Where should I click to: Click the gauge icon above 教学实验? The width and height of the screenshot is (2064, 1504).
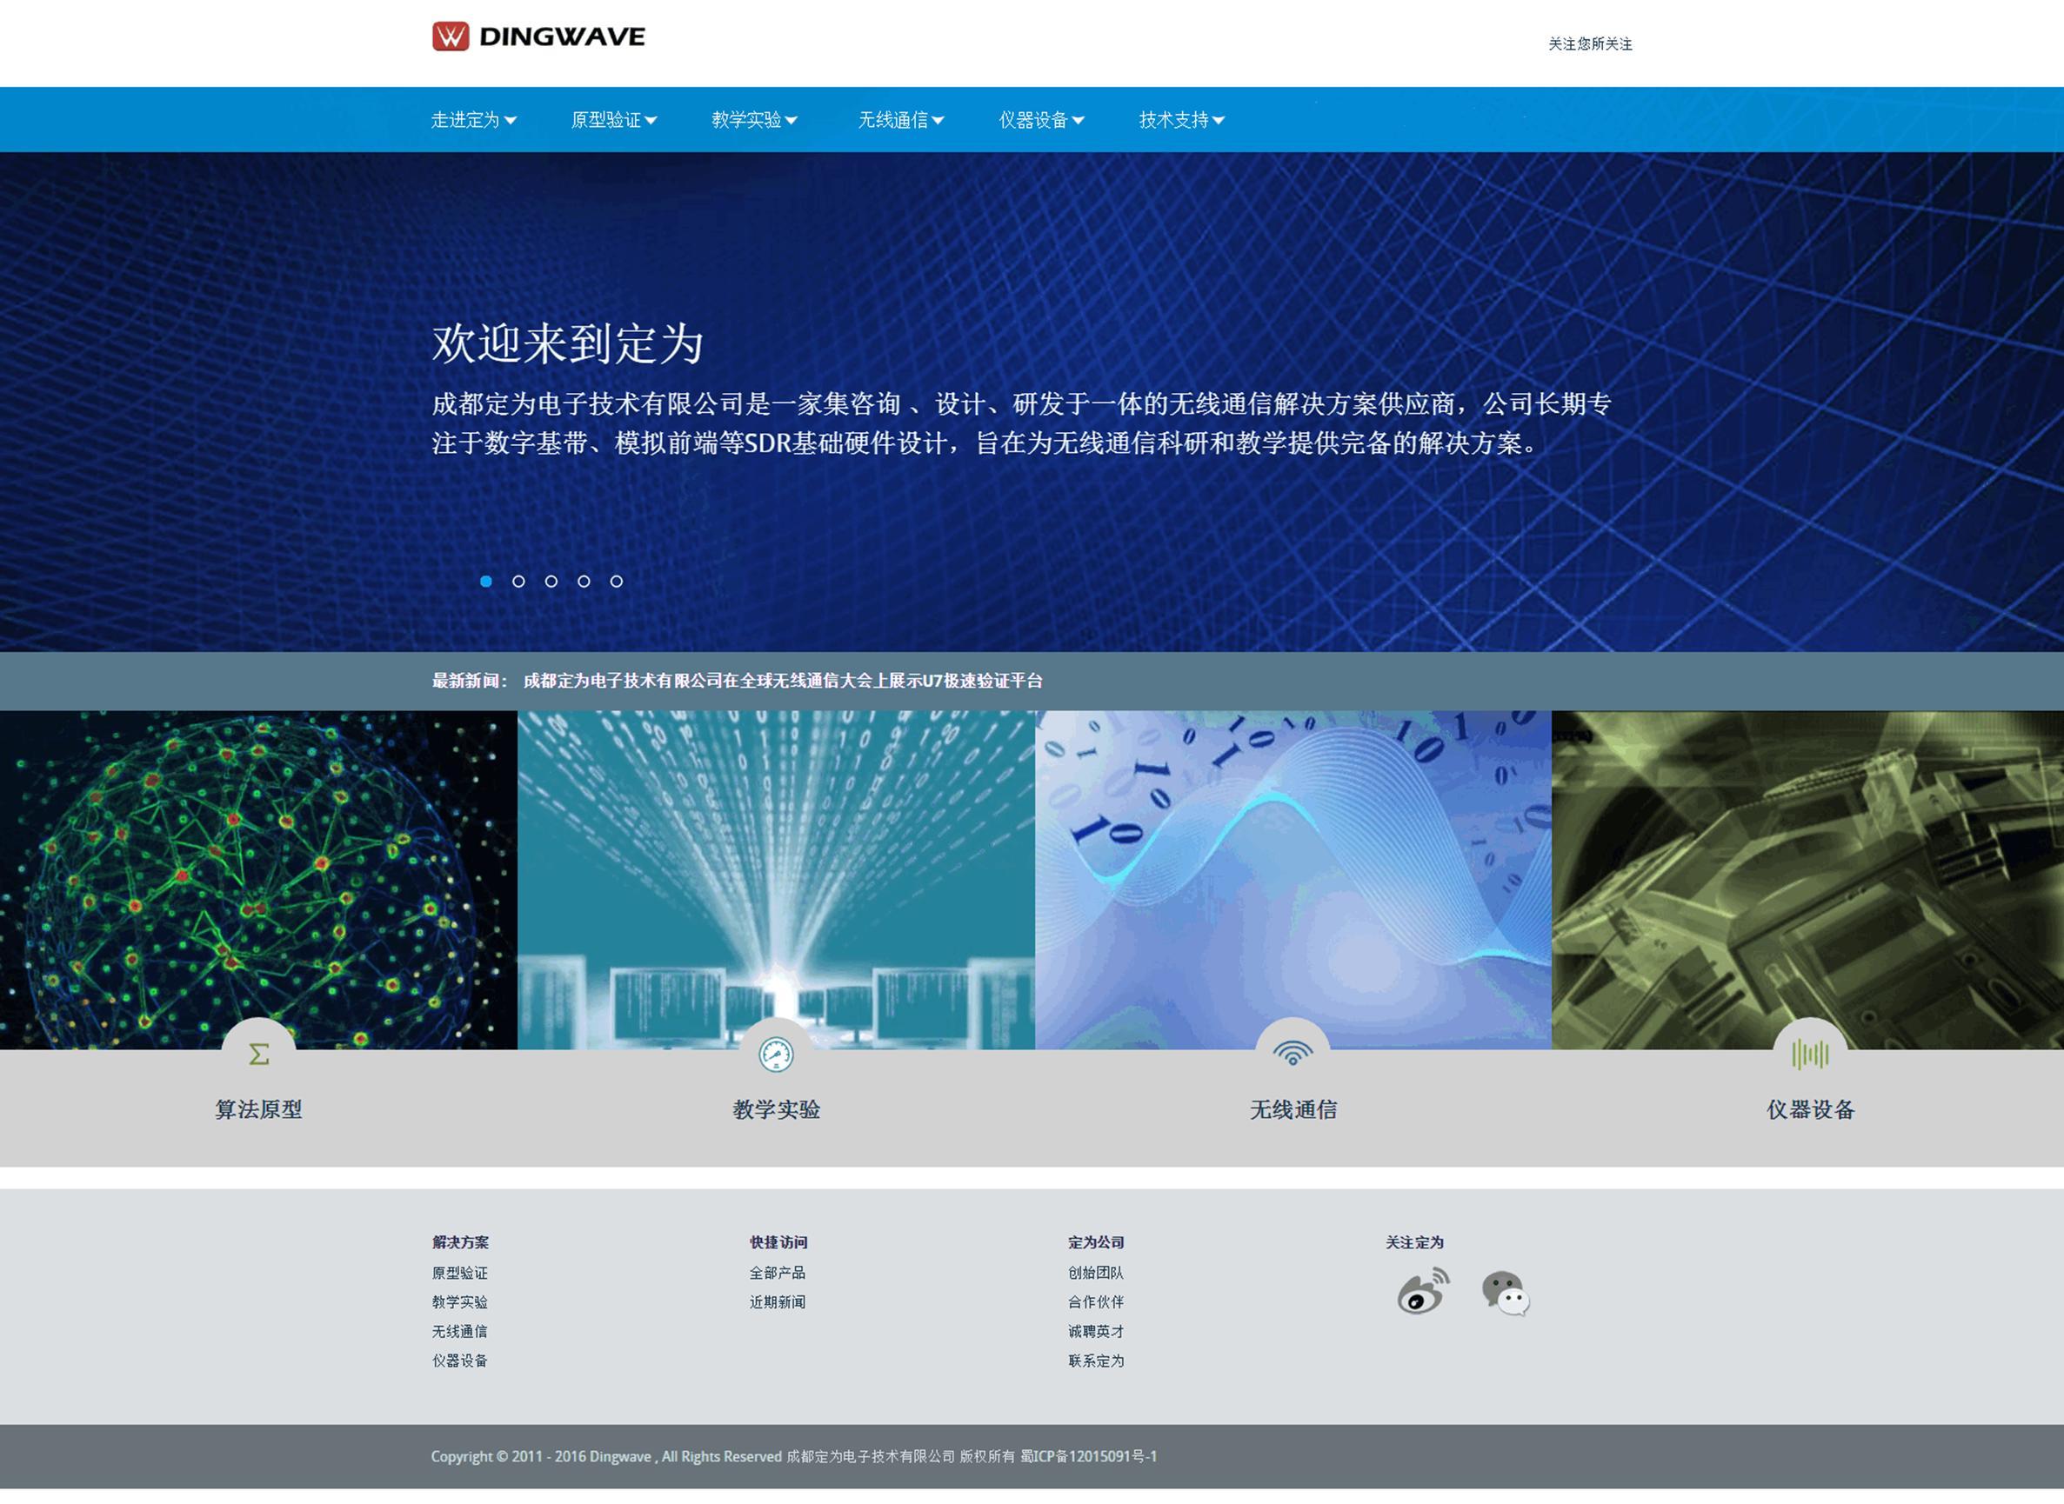pos(776,1055)
